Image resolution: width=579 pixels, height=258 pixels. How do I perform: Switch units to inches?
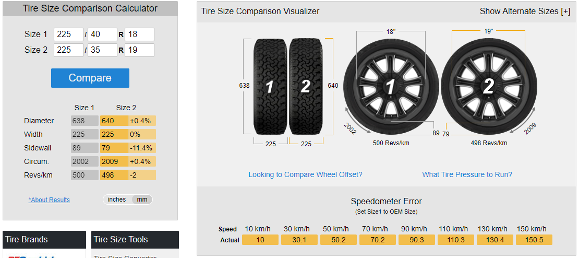(x=117, y=200)
